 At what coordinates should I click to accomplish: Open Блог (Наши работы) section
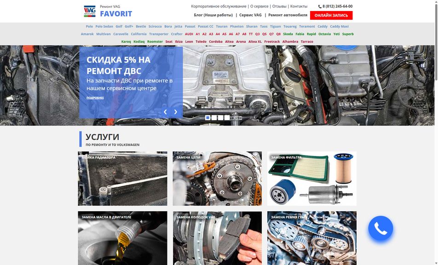point(213,15)
